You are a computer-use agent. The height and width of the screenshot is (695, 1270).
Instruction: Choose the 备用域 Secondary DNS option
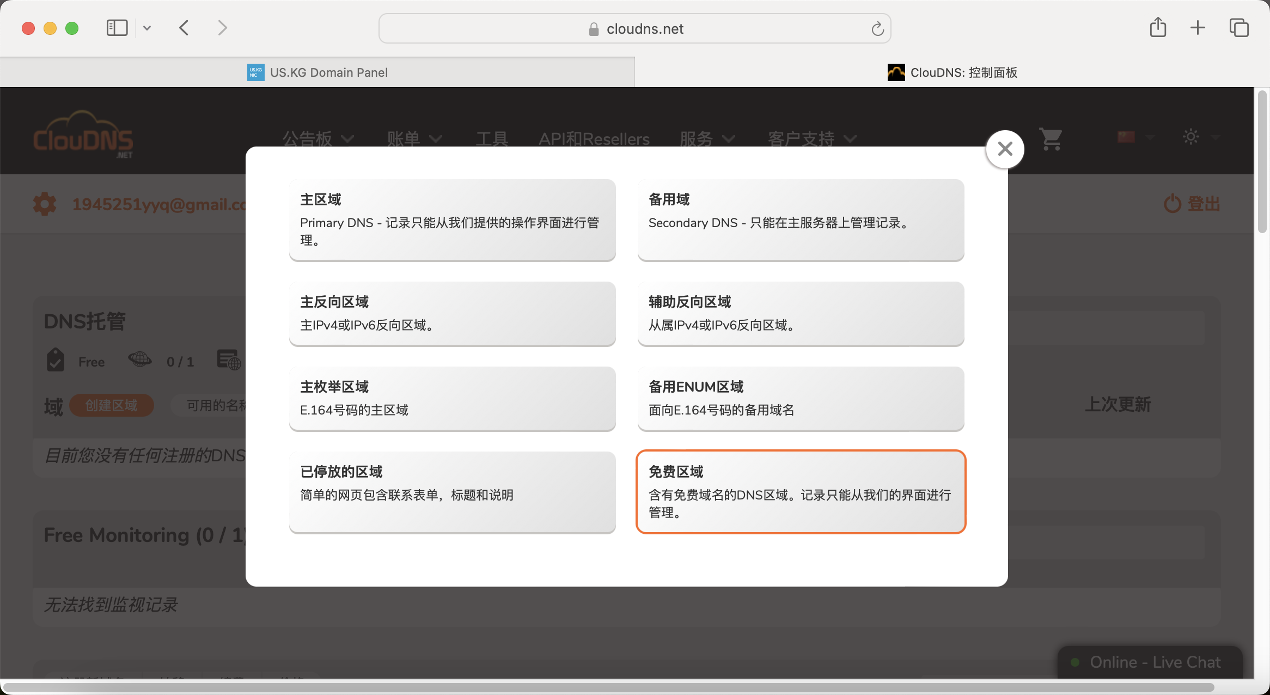[801, 220]
